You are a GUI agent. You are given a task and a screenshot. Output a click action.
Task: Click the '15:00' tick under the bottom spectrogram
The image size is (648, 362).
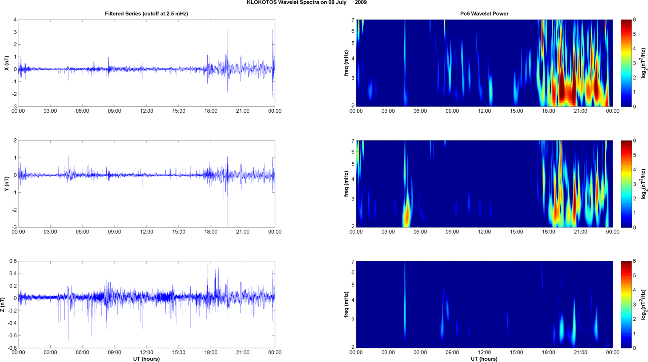(516, 352)
